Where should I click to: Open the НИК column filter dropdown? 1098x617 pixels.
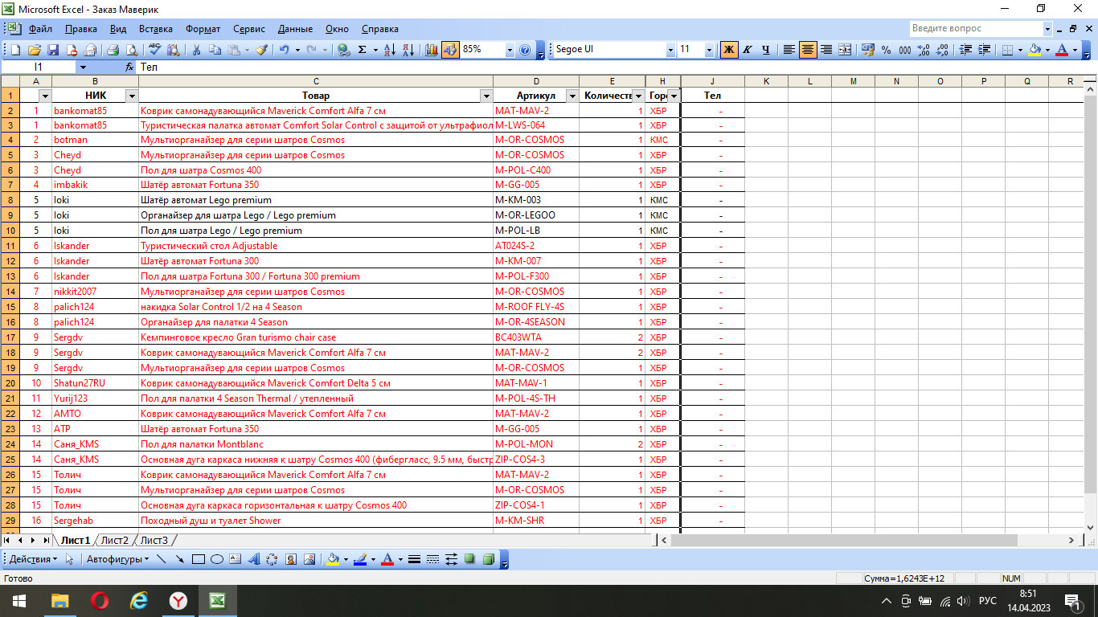pos(133,96)
